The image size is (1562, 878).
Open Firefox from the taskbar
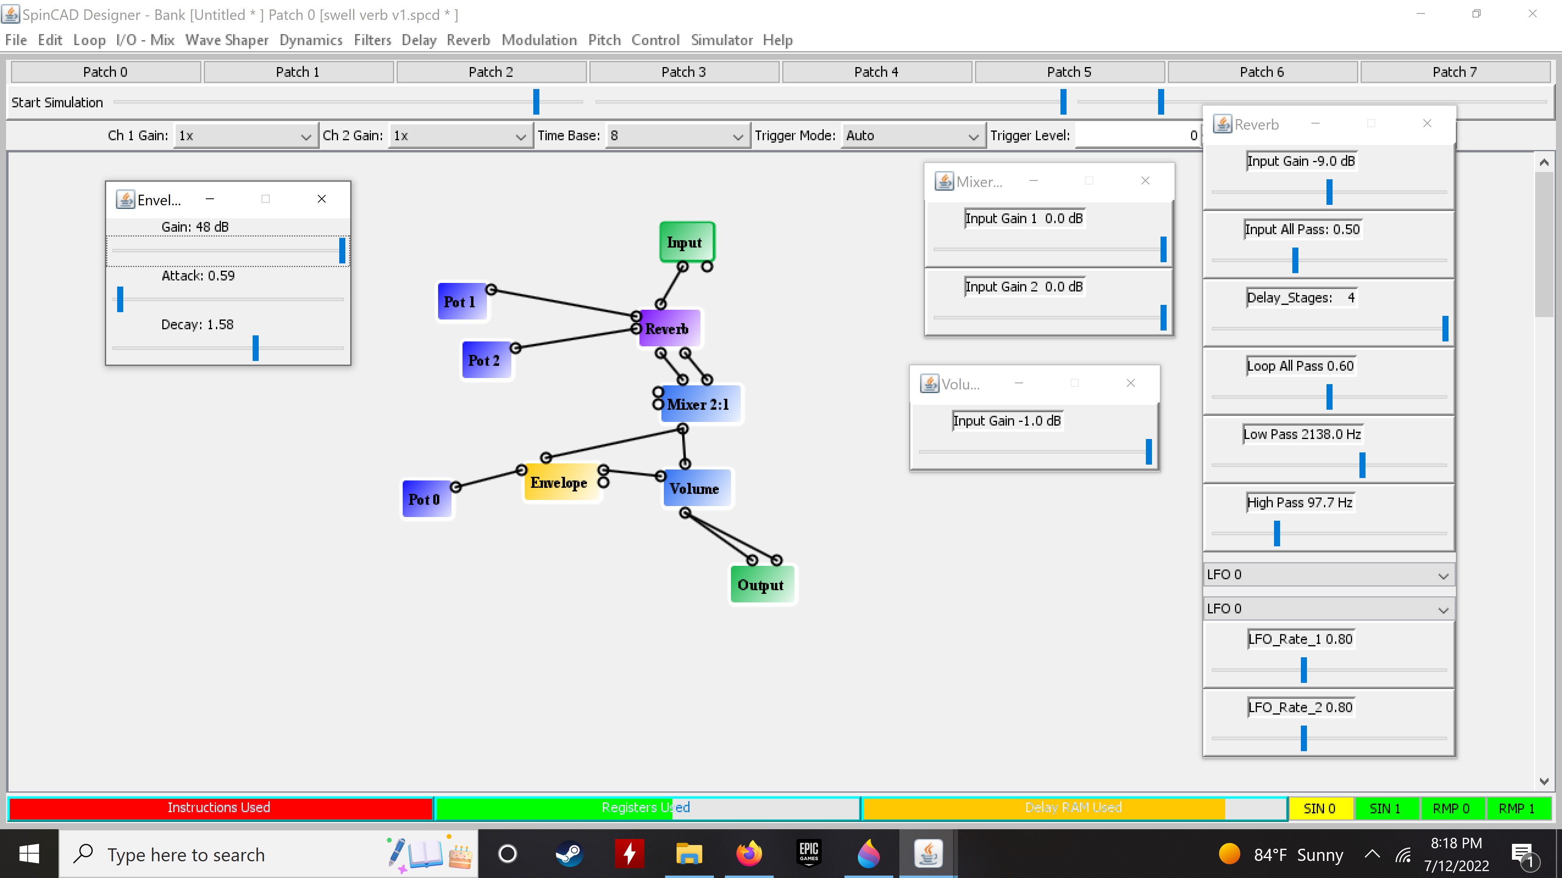(x=749, y=854)
